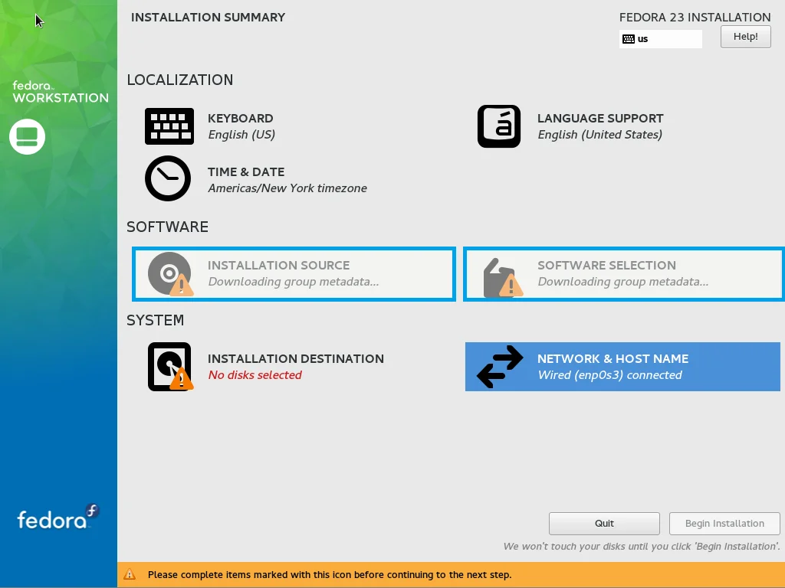Click the Software Selection package icon
Viewport: 785px width, 588px height.
coord(503,277)
